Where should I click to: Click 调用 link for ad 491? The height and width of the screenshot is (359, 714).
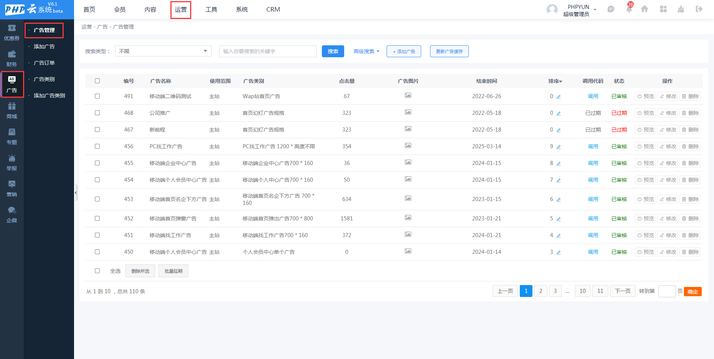click(x=593, y=96)
